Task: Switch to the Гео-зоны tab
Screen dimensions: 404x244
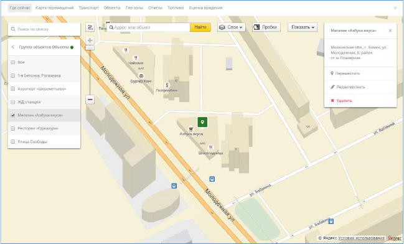Action: [x=134, y=7]
